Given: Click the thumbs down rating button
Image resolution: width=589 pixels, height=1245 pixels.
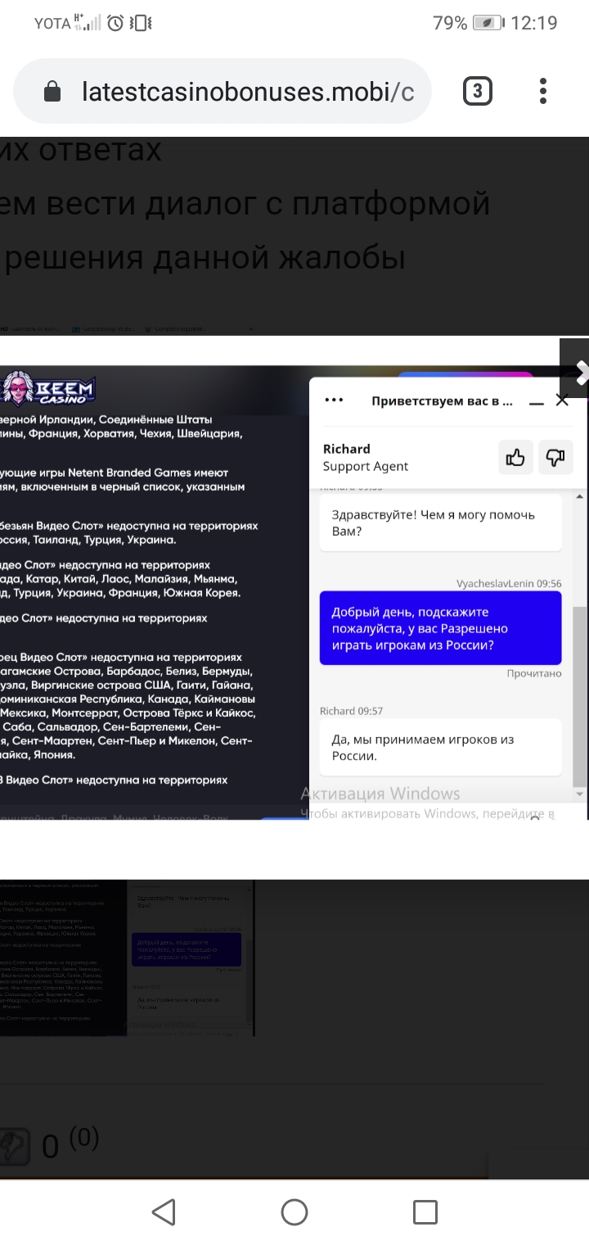Looking at the screenshot, I should coord(556,457).
